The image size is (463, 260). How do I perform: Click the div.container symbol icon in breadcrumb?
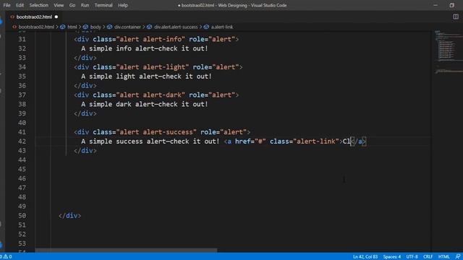coord(109,27)
